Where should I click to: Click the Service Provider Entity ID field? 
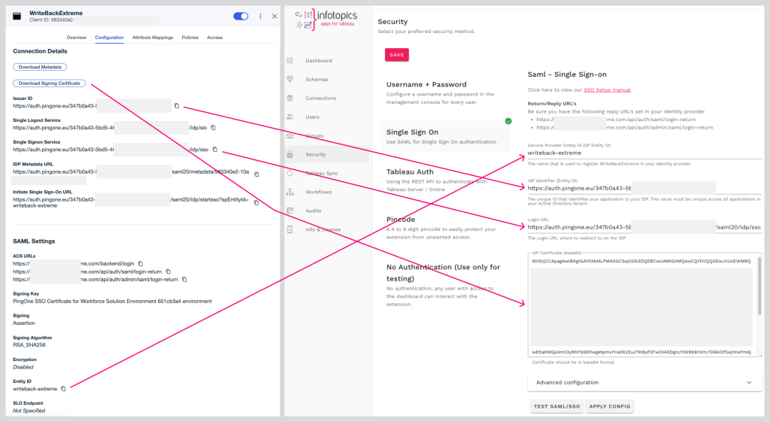(643, 153)
